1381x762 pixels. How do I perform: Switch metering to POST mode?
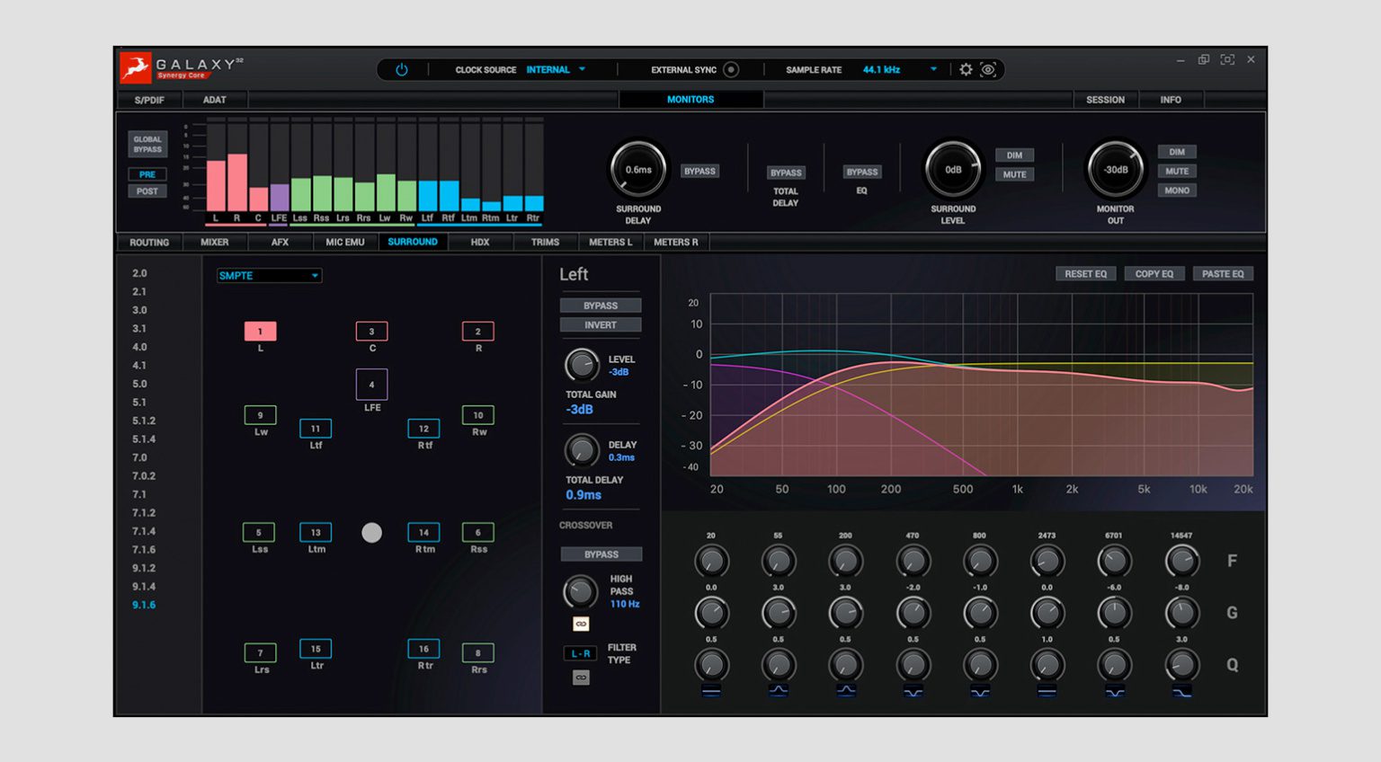coord(147,190)
